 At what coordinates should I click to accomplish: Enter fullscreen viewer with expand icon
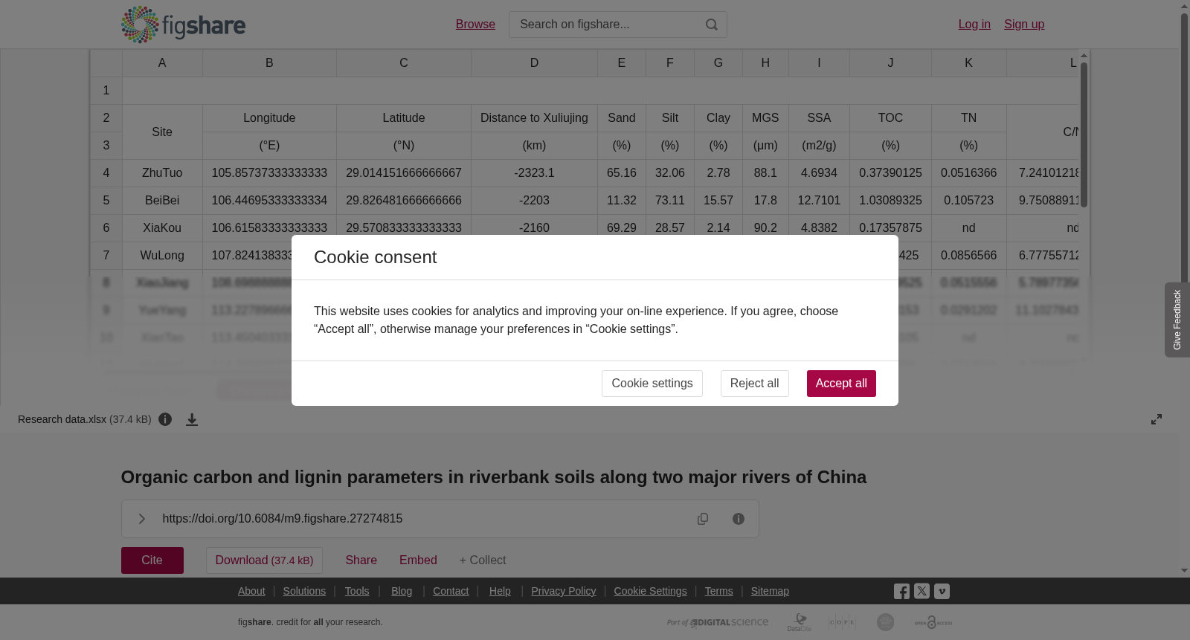(x=1157, y=419)
